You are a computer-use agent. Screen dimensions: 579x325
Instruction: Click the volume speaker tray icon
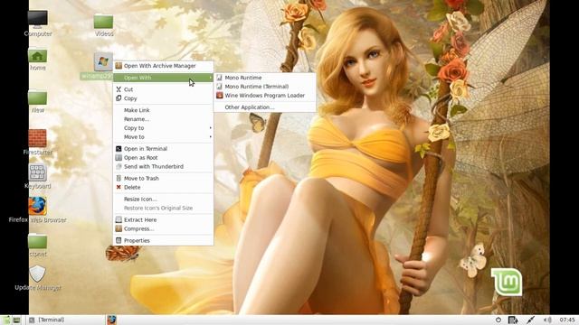pyautogui.click(x=547, y=320)
